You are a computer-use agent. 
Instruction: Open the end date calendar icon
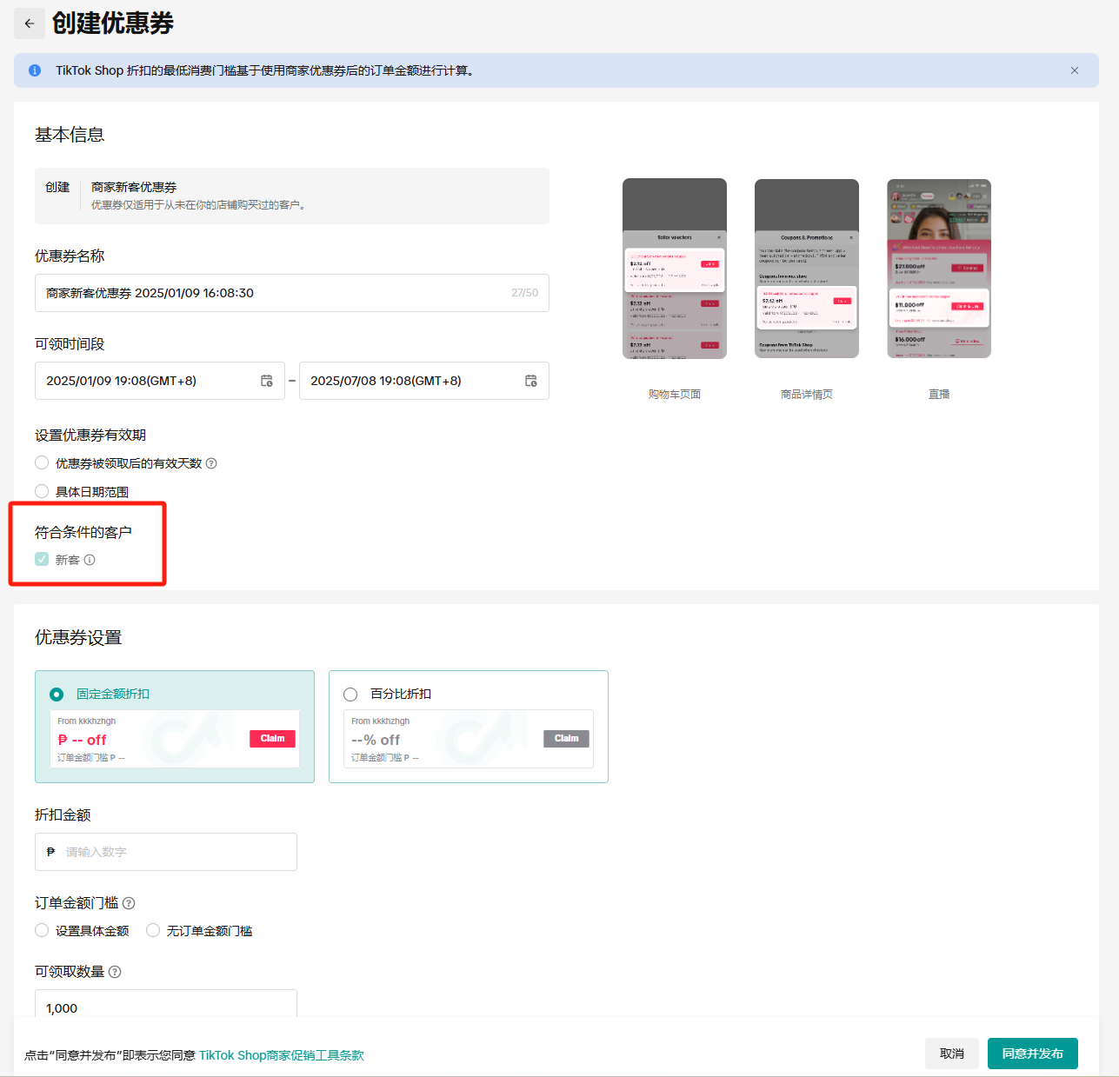point(531,381)
